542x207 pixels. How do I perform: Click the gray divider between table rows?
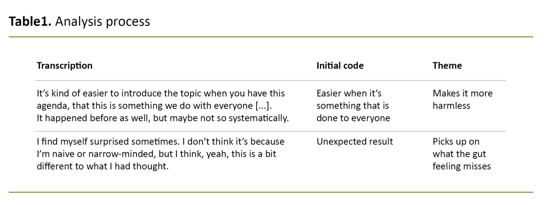(270, 131)
